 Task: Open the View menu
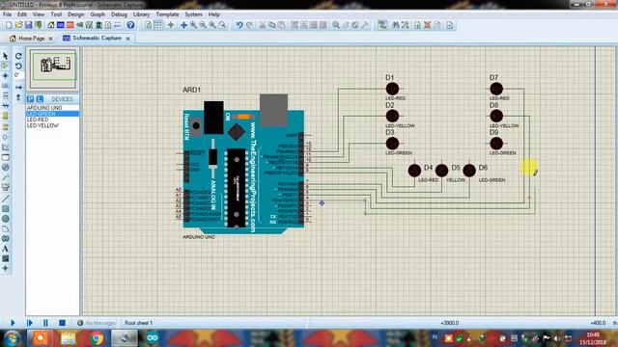point(39,14)
